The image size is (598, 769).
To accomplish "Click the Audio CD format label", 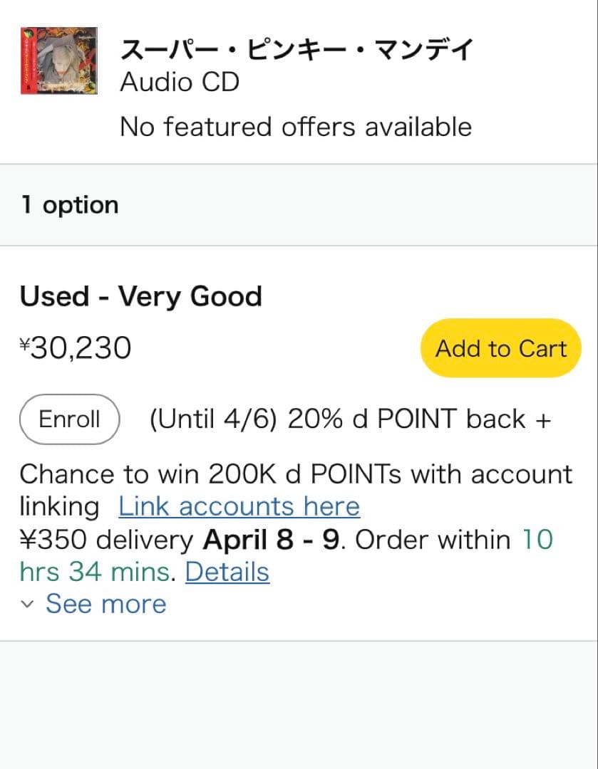I will pyautogui.click(x=180, y=83).
